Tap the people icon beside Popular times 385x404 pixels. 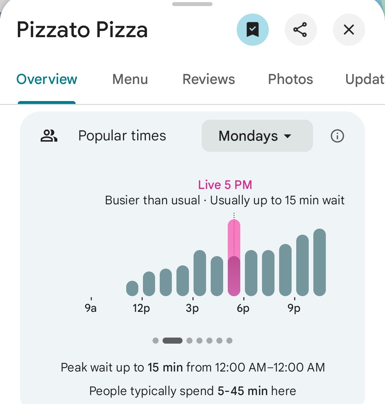coord(49,136)
